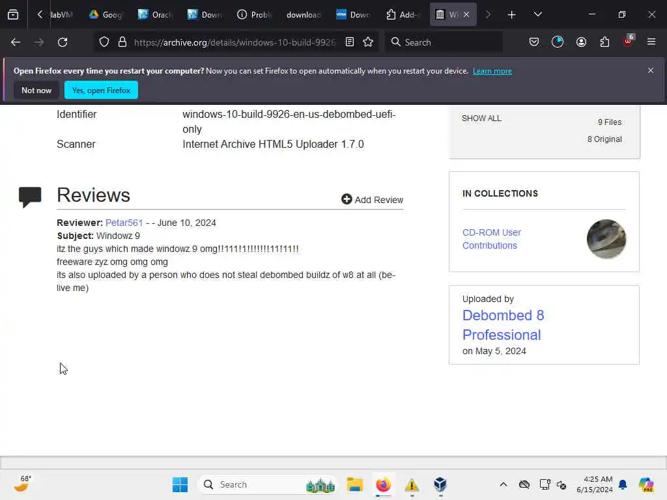Screen dimensions: 667x500
Task: Launch Copilot preview from taskbar
Action: tap(646, 484)
